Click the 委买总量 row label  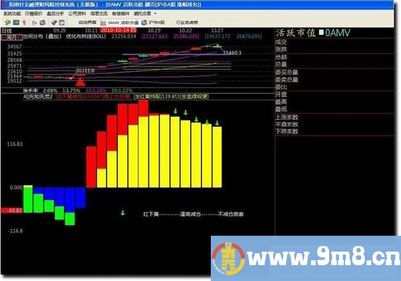[287, 72]
